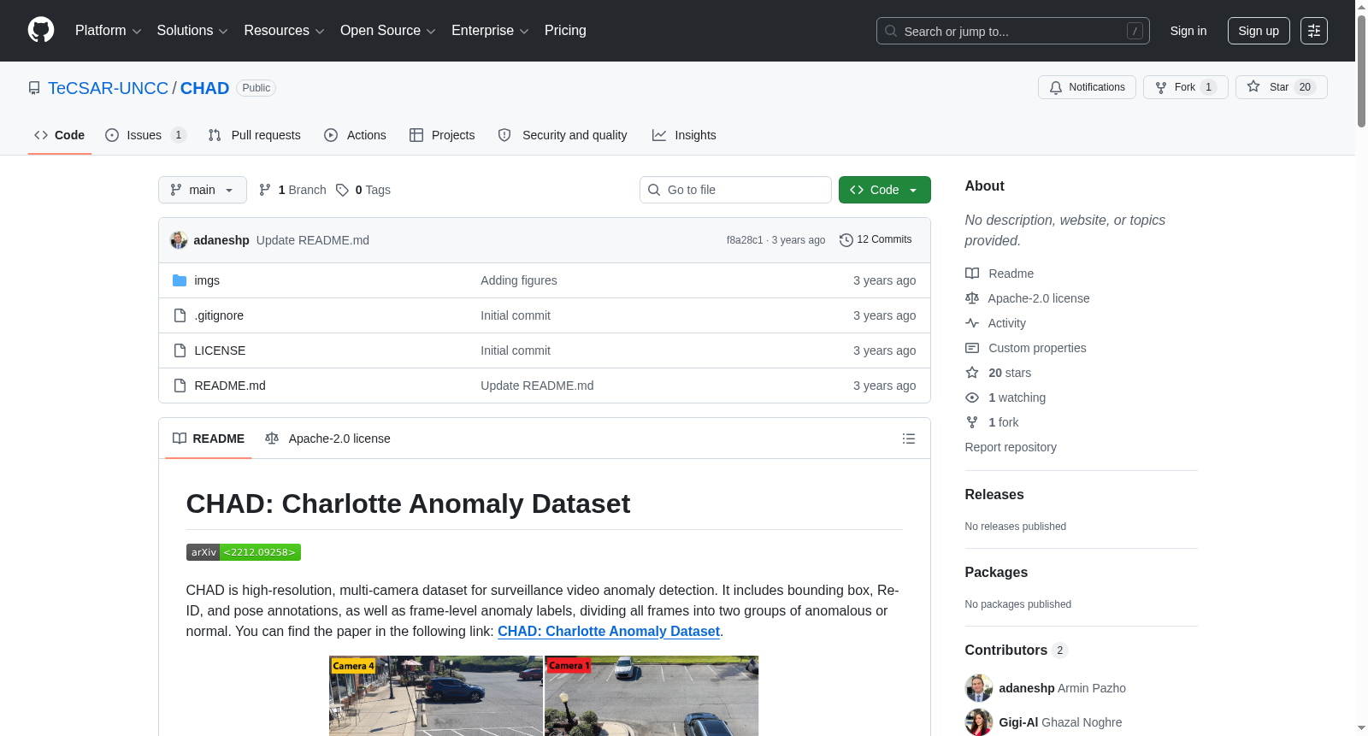Expand the Open Source menu
This screenshot has width=1368, height=736.
pos(388,31)
